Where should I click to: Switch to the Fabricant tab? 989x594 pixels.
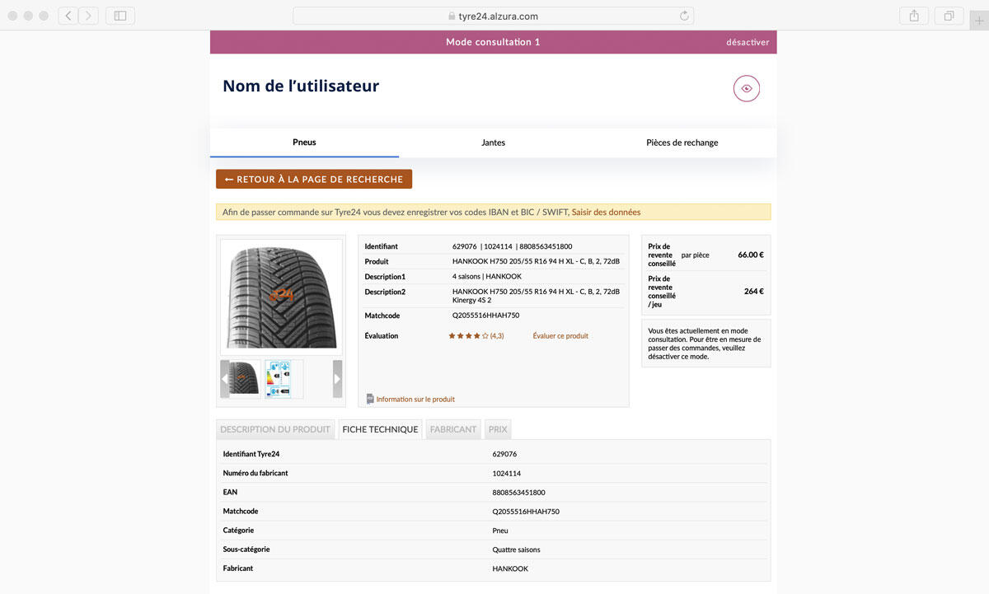click(x=453, y=429)
